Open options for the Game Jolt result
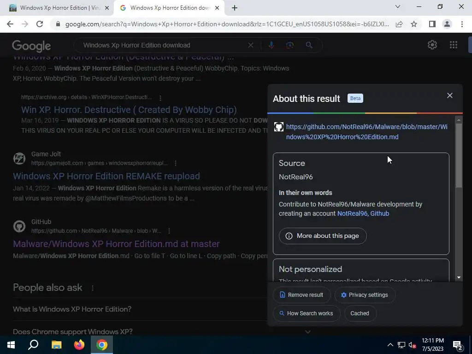Image resolution: width=472 pixels, height=354 pixels. tap(176, 163)
